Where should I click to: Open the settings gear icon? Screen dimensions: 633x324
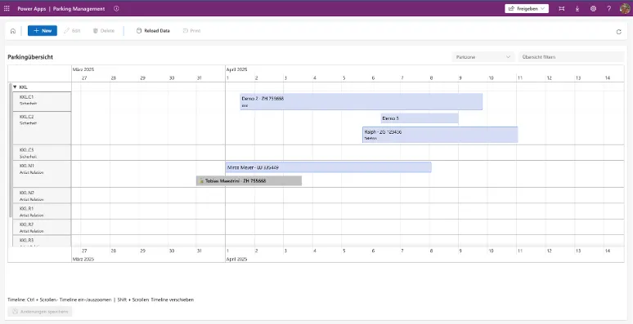[x=593, y=8]
